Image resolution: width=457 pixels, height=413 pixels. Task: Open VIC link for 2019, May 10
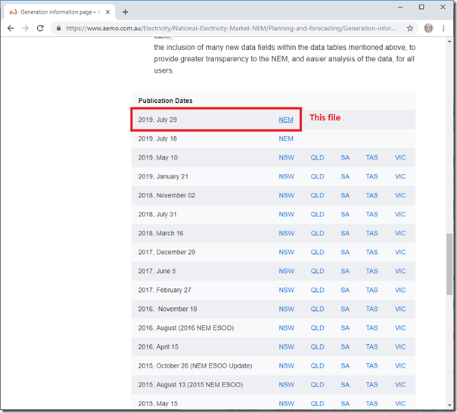pyautogui.click(x=400, y=157)
